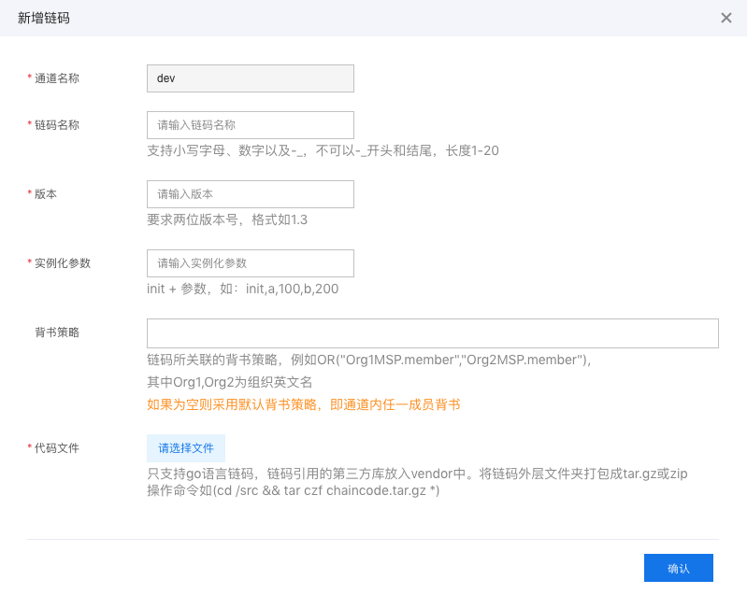Click the 背书策略 field label
Image resolution: width=747 pixels, height=594 pixels.
point(57,332)
